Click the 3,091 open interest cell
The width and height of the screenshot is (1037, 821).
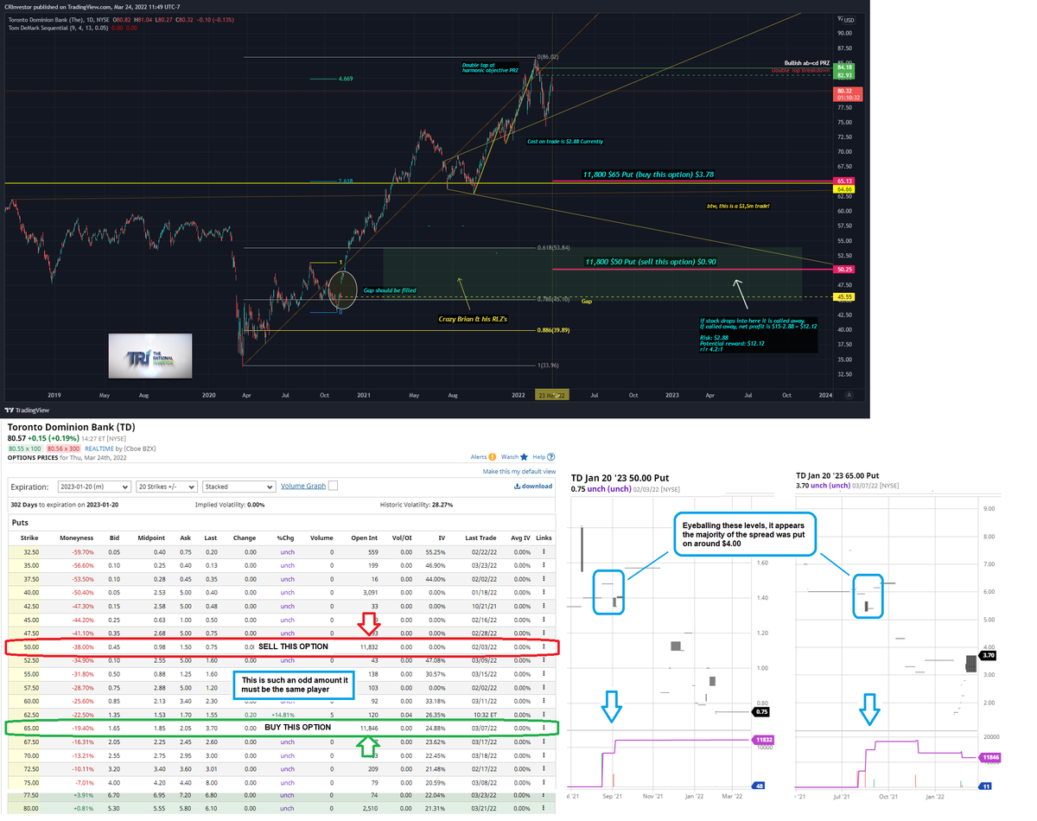click(x=372, y=592)
